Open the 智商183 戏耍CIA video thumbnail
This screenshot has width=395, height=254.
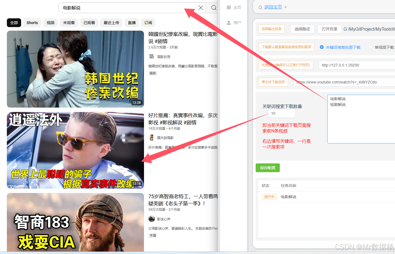[x=75, y=222]
